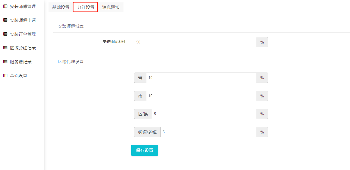Click the table icon beside 区域分红记录
This screenshot has width=350, height=170.
click(x=5, y=48)
